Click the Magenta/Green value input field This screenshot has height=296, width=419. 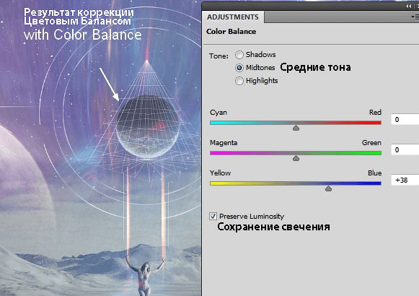pos(405,149)
